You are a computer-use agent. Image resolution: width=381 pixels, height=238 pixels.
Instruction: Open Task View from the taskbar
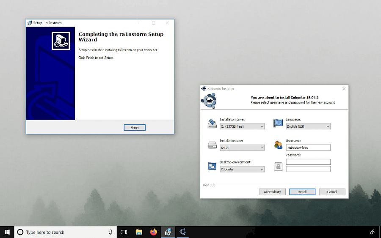click(x=124, y=232)
